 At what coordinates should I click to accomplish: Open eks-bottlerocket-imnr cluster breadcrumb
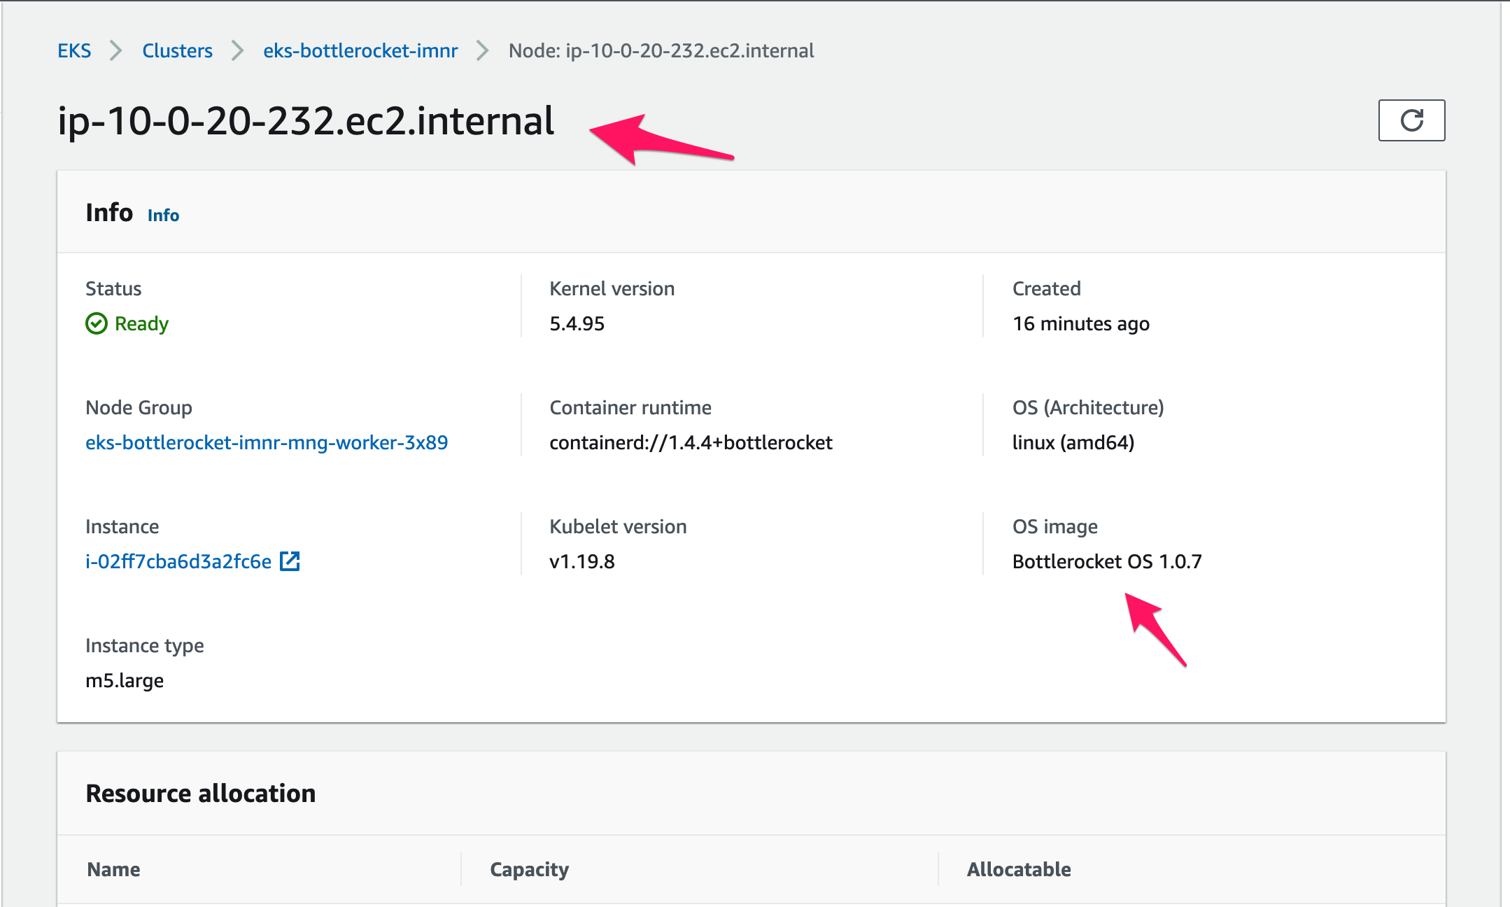point(360,50)
